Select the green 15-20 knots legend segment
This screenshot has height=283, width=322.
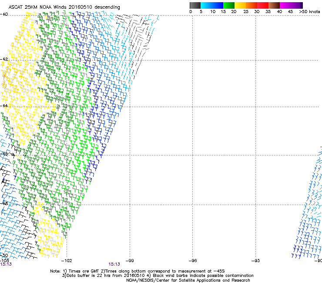pyautogui.click(x=229, y=5)
